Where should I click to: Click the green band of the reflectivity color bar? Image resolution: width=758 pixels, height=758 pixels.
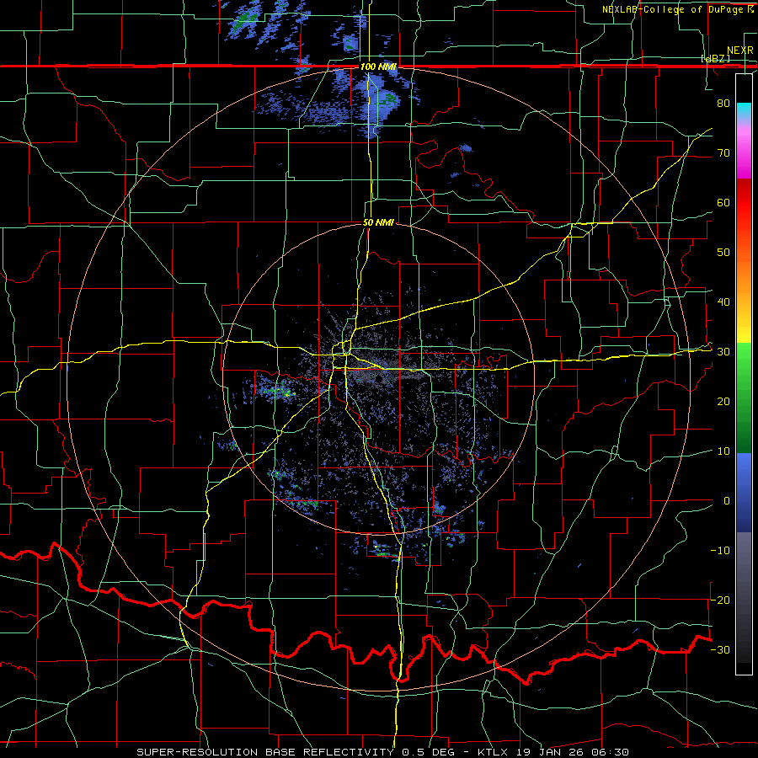coord(744,398)
